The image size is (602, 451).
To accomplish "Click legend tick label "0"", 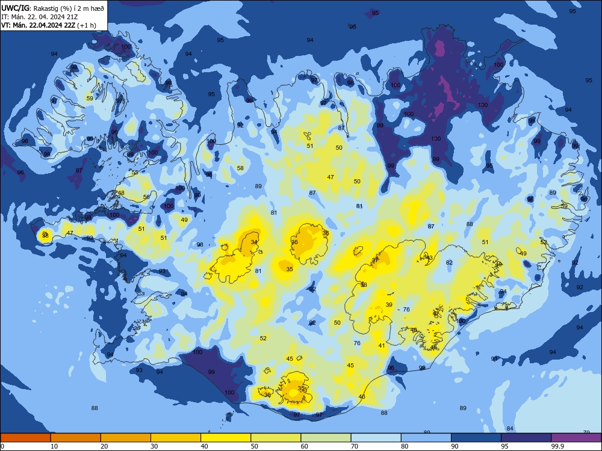I will click(x=2, y=446).
